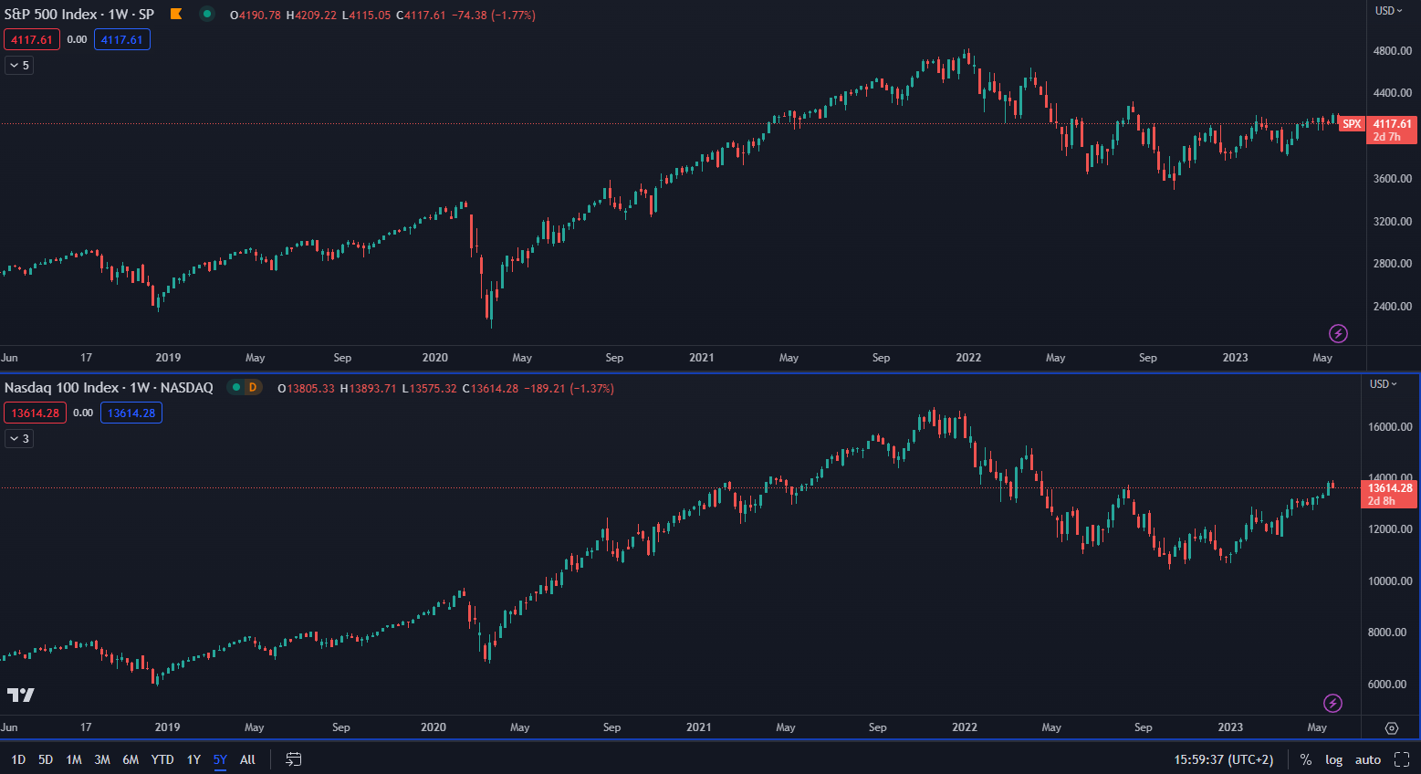Click the blue buy price 13614.28 button
Screen dimensions: 1421x774
(x=131, y=413)
